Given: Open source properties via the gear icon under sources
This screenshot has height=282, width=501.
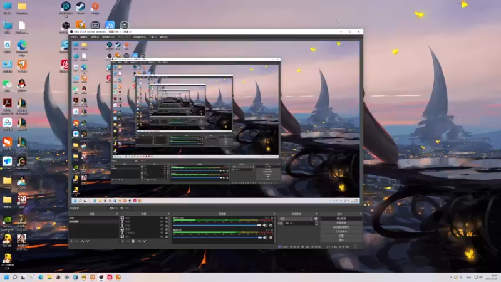Looking at the screenshot, I should tap(133, 241).
